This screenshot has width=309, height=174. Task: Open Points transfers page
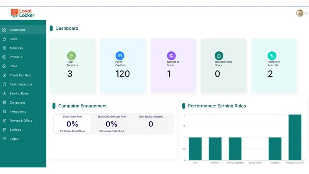(23, 75)
